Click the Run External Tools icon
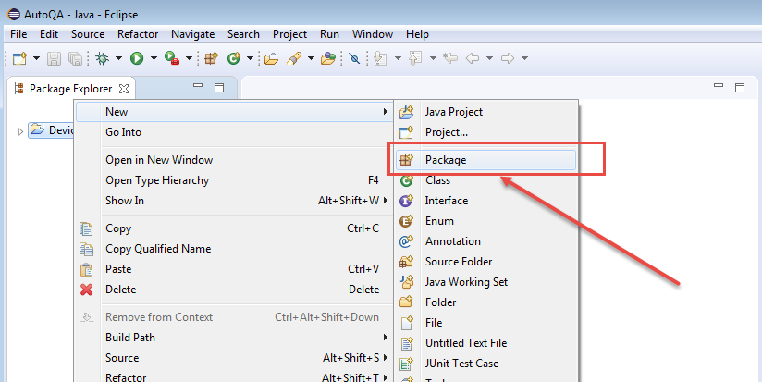Viewport: 762px width, 382px height. pos(172,58)
